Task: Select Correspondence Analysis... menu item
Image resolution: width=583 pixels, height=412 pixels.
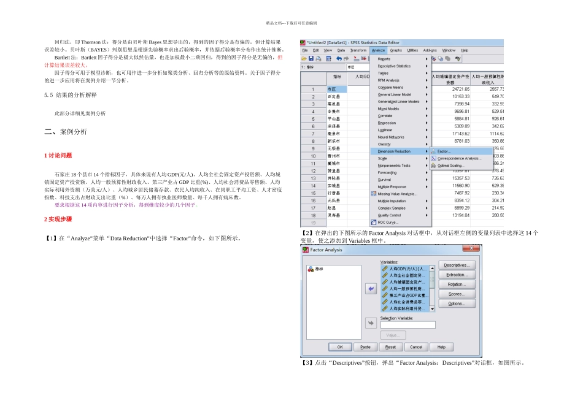Action: pos(458,158)
